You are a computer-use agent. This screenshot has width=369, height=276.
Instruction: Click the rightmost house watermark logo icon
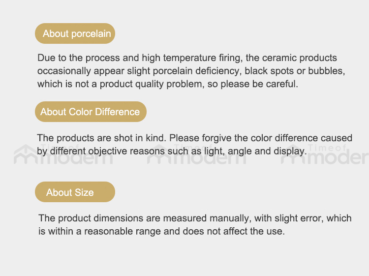pos(293,154)
